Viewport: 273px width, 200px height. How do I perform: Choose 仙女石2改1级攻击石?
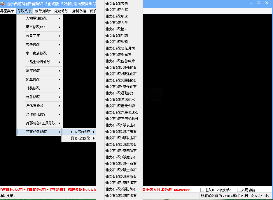(x=119, y=125)
